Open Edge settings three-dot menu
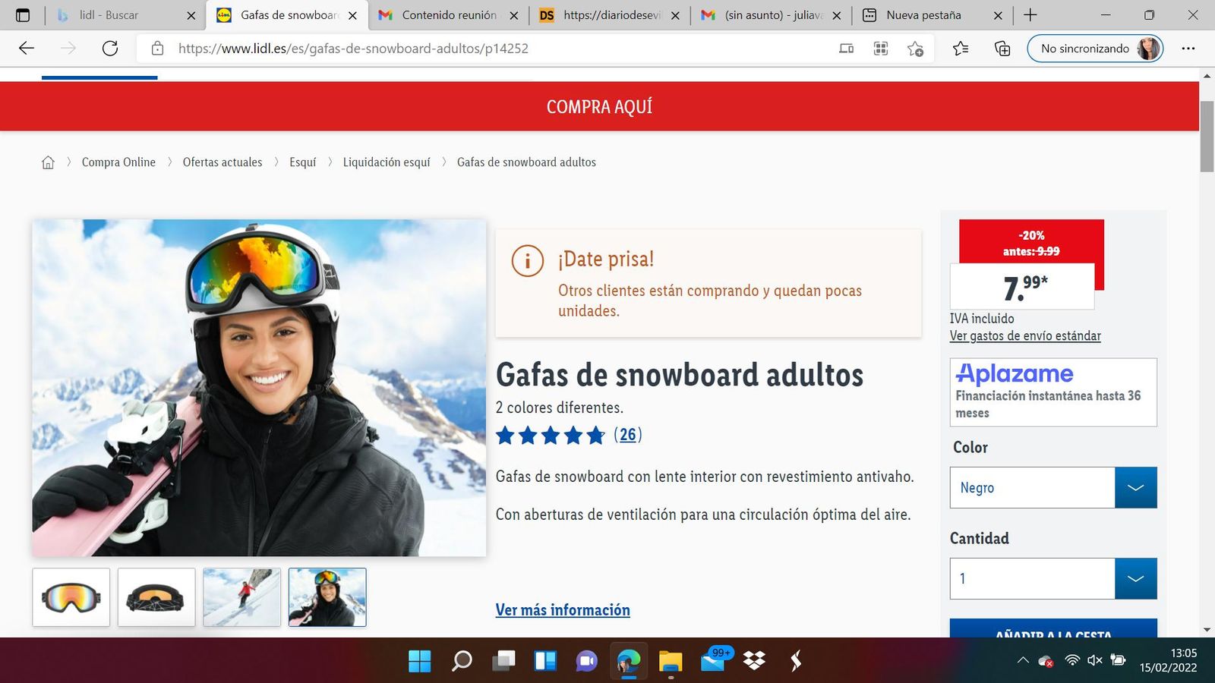The width and height of the screenshot is (1215, 683). pos(1190,48)
